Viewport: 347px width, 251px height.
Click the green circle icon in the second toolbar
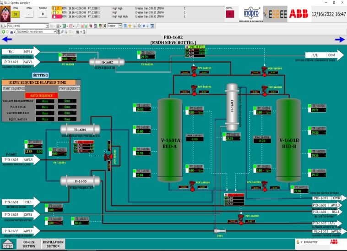4,32
